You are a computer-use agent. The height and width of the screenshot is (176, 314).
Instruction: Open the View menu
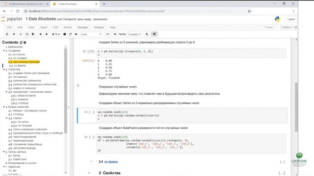coord(31,27)
